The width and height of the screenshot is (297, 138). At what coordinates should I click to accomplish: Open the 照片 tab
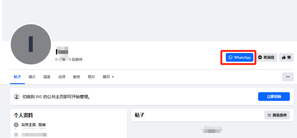92,77
